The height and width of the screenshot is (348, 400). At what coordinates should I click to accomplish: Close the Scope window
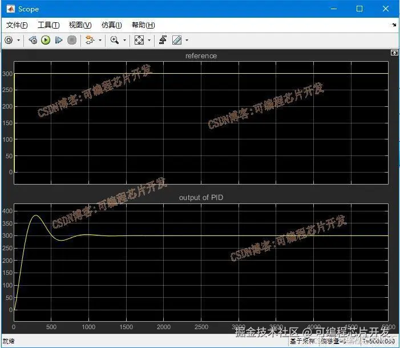386,9
